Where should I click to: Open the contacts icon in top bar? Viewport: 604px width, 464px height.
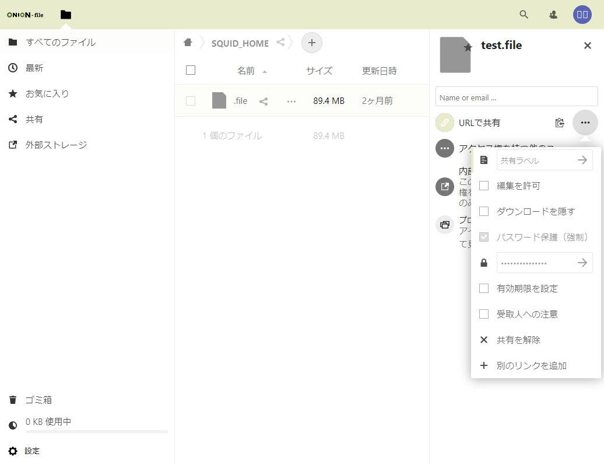click(553, 15)
